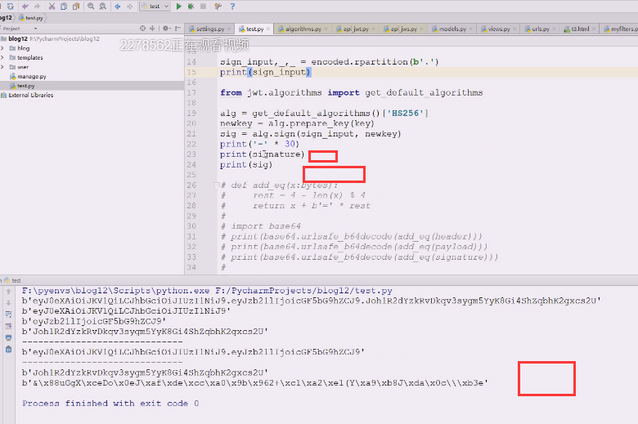Click line 24 print(sig) in editor

pos(246,165)
